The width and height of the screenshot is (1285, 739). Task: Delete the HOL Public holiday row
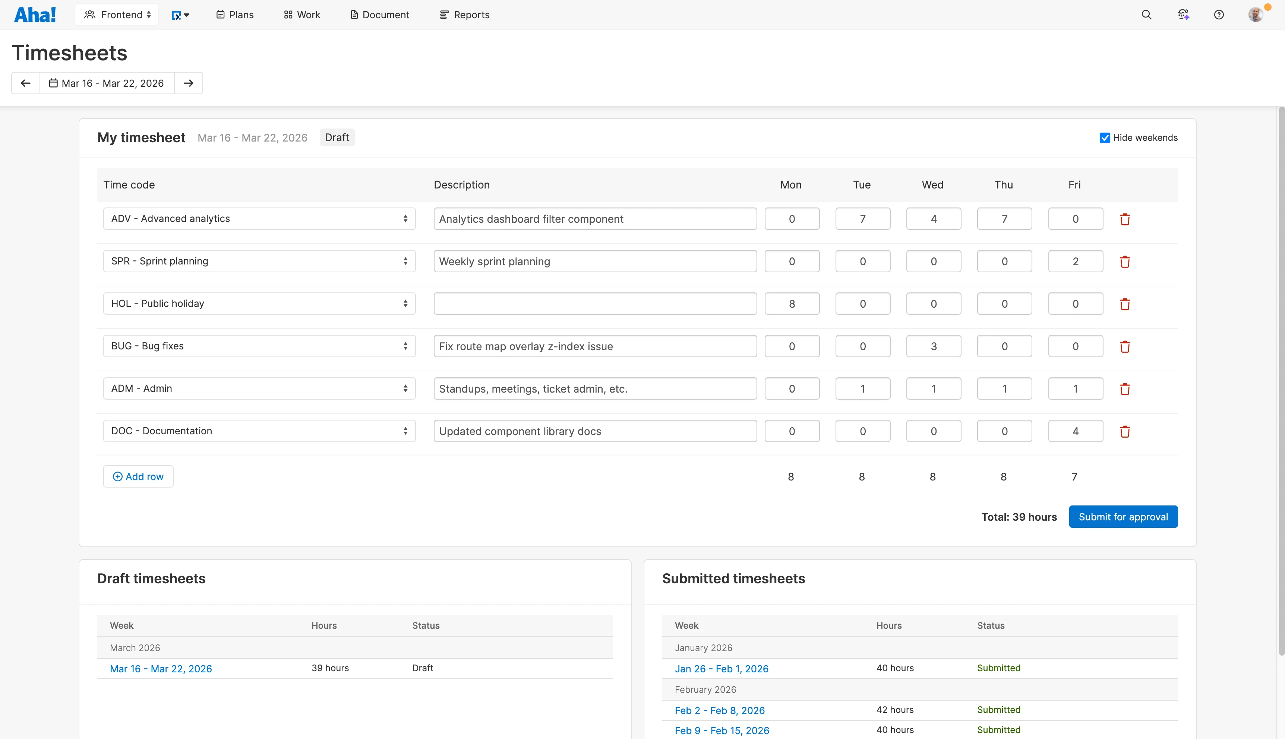tap(1125, 304)
